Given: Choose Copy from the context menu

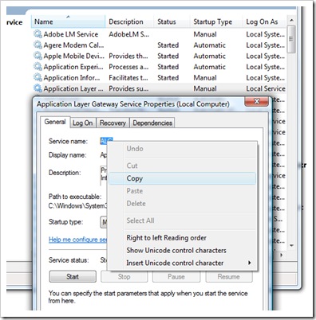Looking at the screenshot, I should (x=182, y=178).
